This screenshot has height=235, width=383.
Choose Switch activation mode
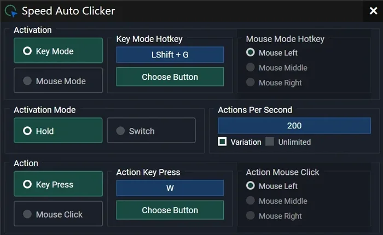click(x=151, y=131)
